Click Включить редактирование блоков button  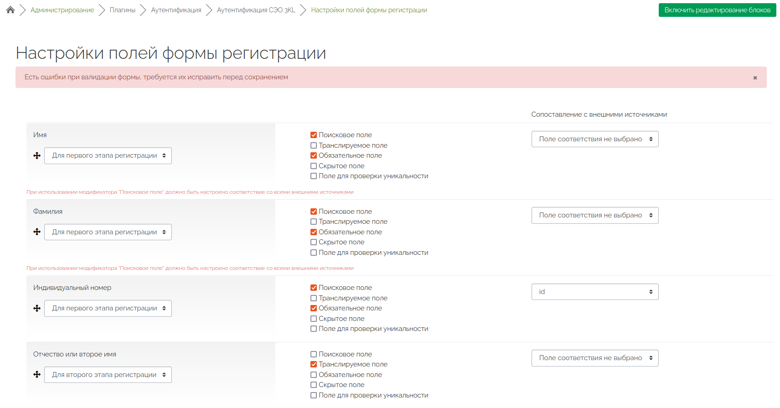pos(717,10)
